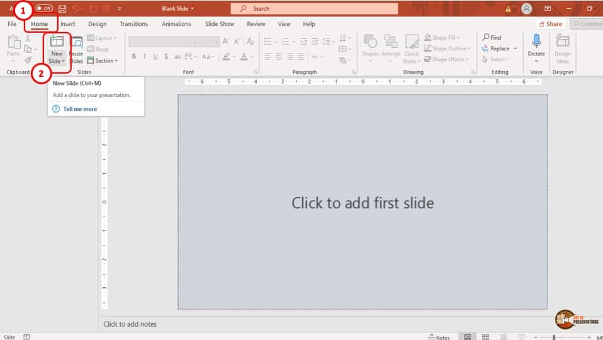
Task: Click the Numbering list icon
Action: (286, 41)
